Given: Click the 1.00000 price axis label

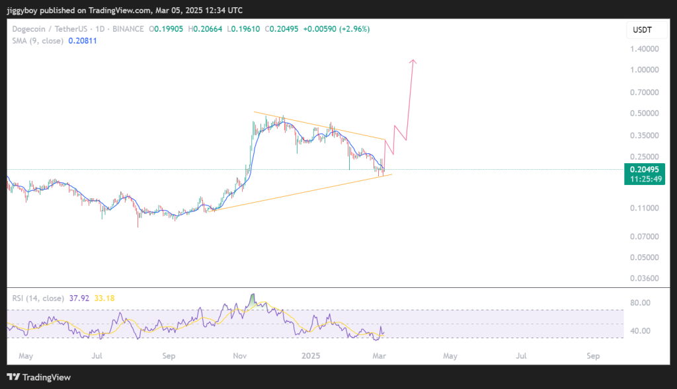Looking at the screenshot, I should 643,69.
